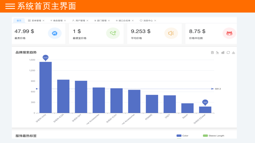Click the 8.75 $ value
The height and width of the screenshot is (143, 255).
pyautogui.click(x=197, y=31)
